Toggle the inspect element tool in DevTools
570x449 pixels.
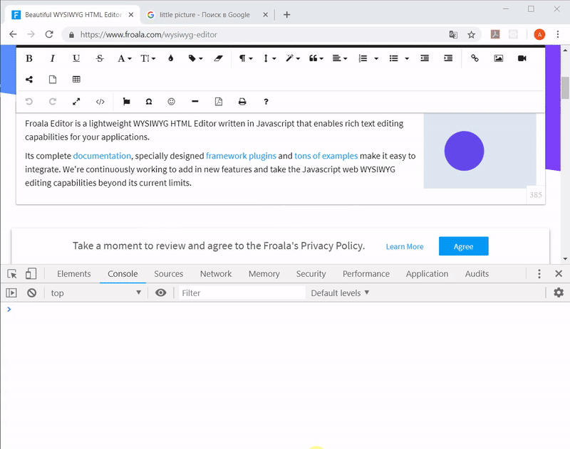(x=11, y=273)
